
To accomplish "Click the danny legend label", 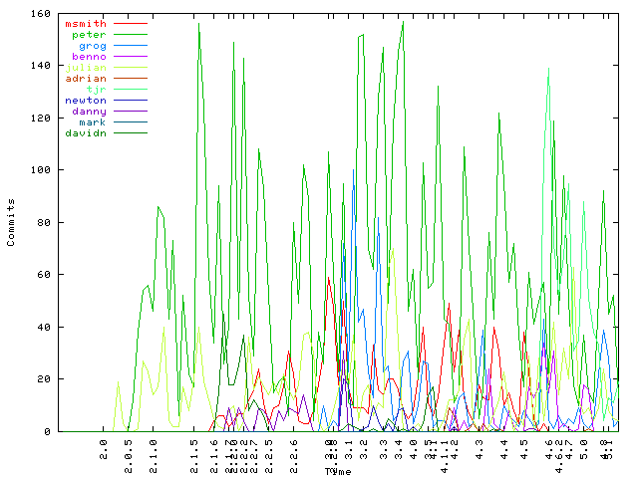I will [89, 111].
